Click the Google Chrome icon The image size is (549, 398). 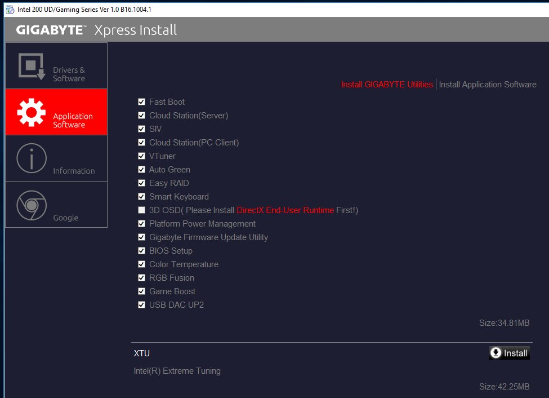coord(32,205)
